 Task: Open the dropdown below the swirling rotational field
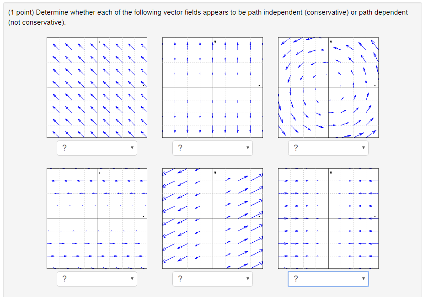pyautogui.click(x=328, y=148)
